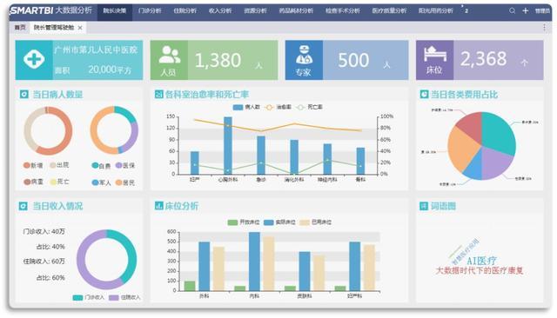Click the icon beside 当日各类费用占比 title
The image size is (557, 318).
pyautogui.click(x=424, y=95)
